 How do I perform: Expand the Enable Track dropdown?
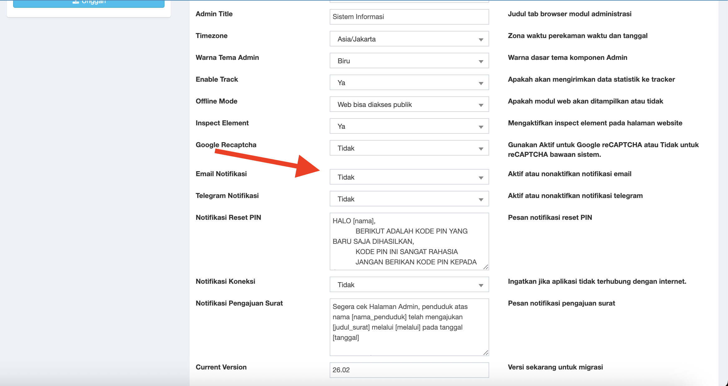point(409,83)
